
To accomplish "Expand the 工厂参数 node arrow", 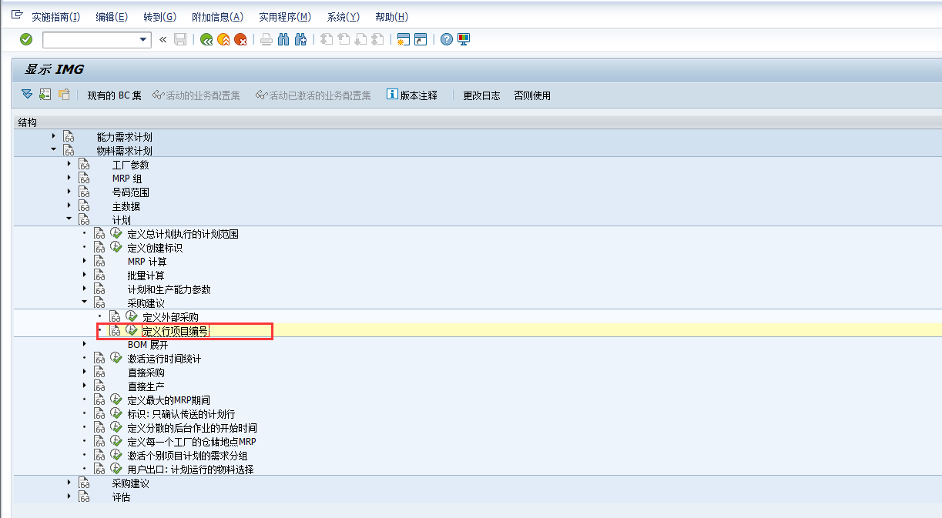I will tap(69, 163).
